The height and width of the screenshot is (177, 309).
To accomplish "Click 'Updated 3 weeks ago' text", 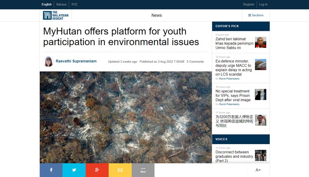I will coord(122,61).
